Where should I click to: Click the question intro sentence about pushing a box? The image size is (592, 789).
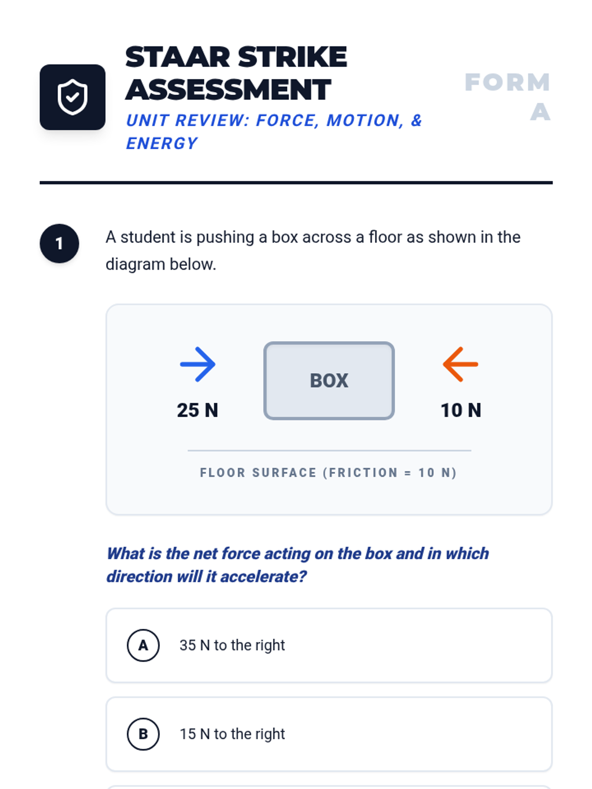pos(313,251)
